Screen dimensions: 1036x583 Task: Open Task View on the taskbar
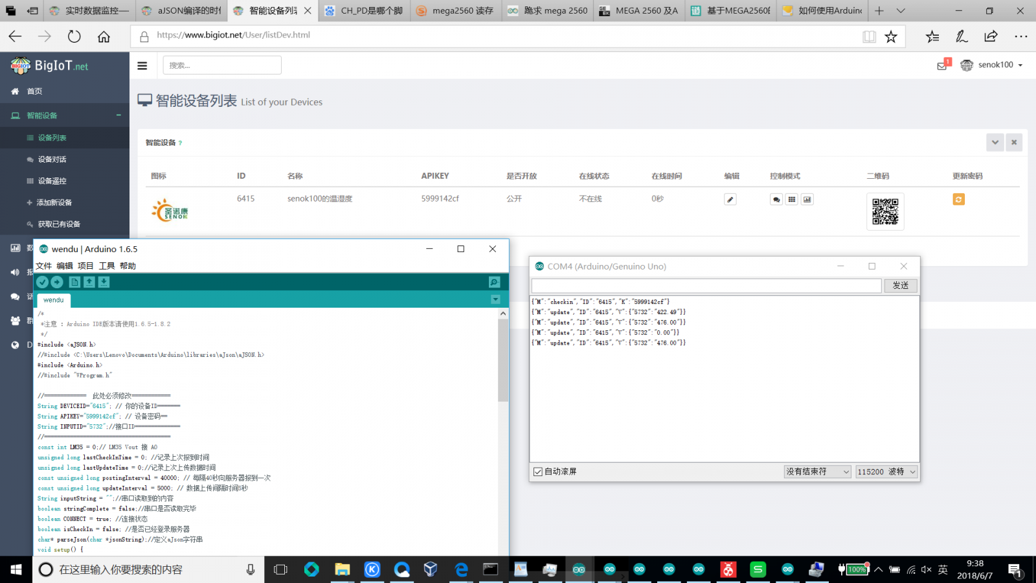click(x=280, y=569)
